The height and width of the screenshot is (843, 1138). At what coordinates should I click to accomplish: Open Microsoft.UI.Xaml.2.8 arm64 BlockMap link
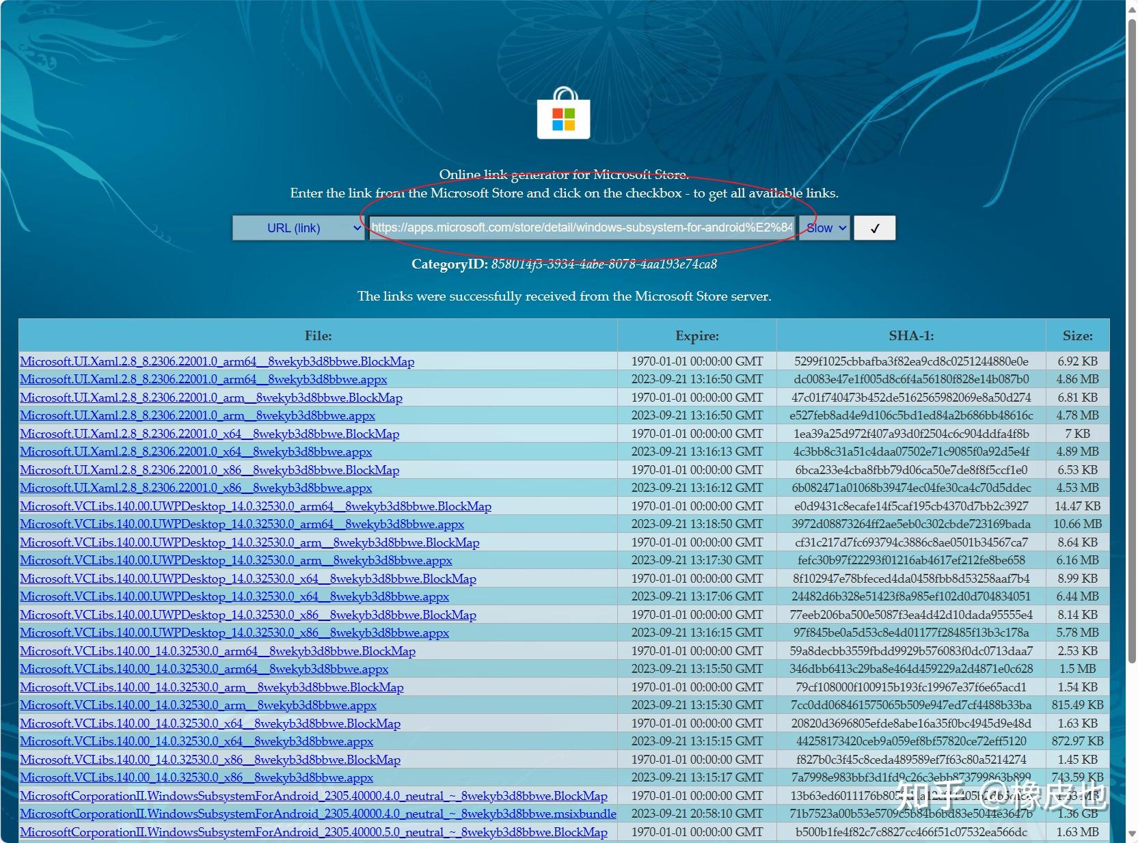[x=217, y=361]
